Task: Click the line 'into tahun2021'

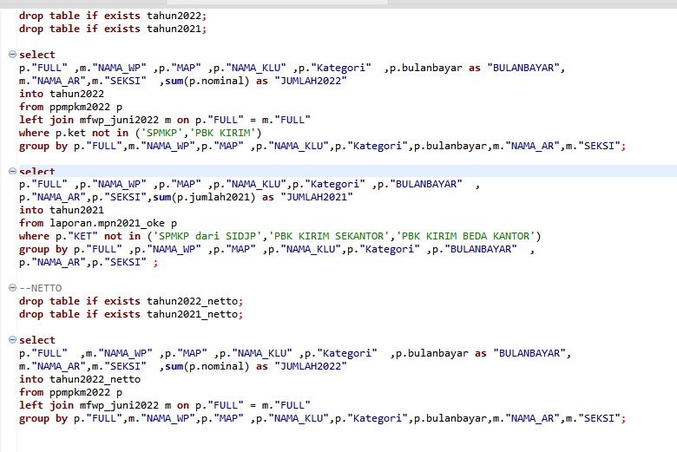Action: pos(62,210)
